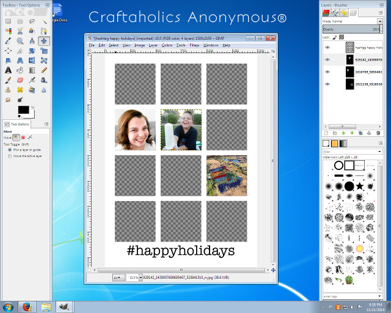Image resolution: width=391 pixels, height=313 pixels.
Task: Select the Paintbrush tool
Action: pyautogui.click(x=8, y=80)
